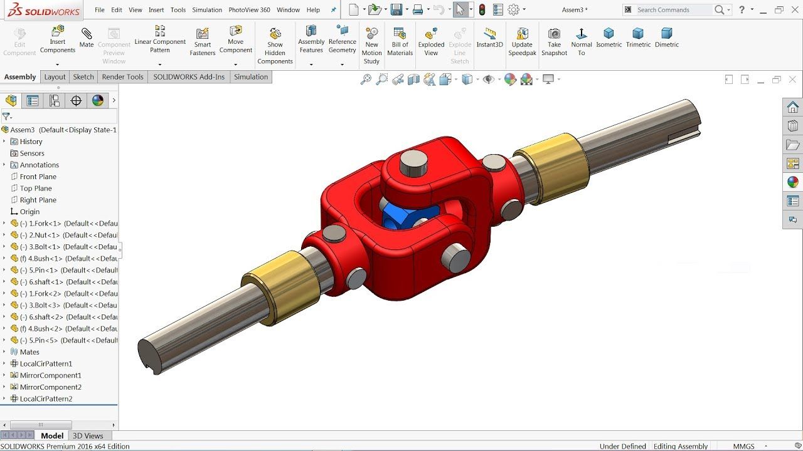Click Section View icon
The image size is (803, 451).
pyautogui.click(x=413, y=80)
